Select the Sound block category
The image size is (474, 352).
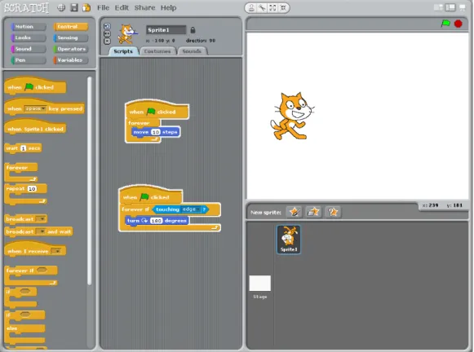(29, 49)
